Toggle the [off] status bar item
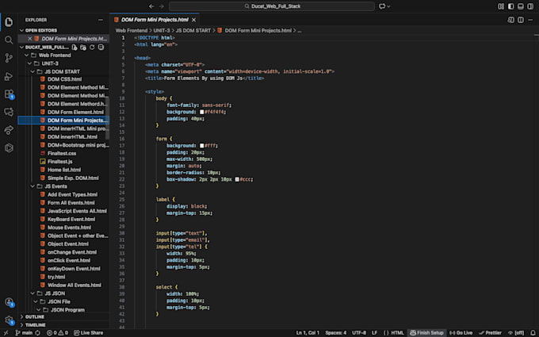Viewport: 539px width, 337px height. (x=516, y=332)
